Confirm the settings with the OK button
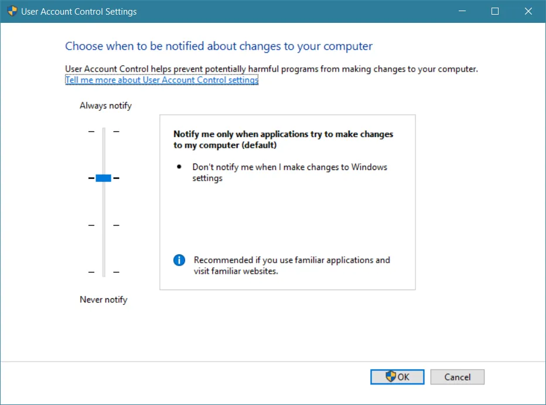This screenshot has height=405, width=546. [397, 377]
